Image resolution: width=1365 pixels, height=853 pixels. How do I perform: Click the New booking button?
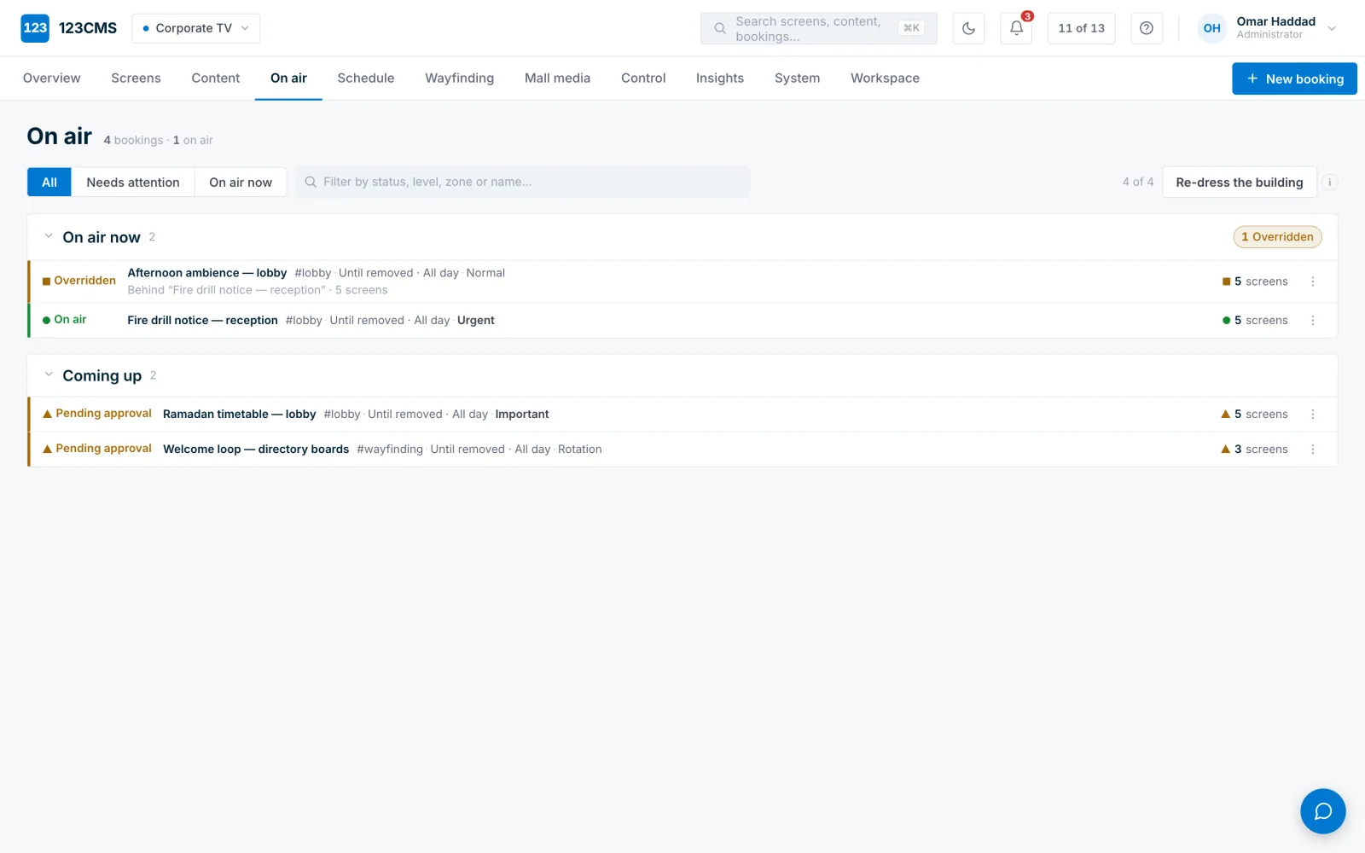1294,78
